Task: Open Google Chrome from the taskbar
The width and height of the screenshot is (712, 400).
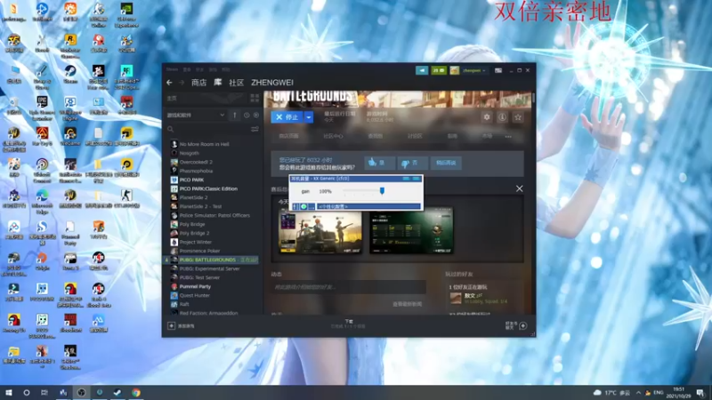Action: (136, 392)
